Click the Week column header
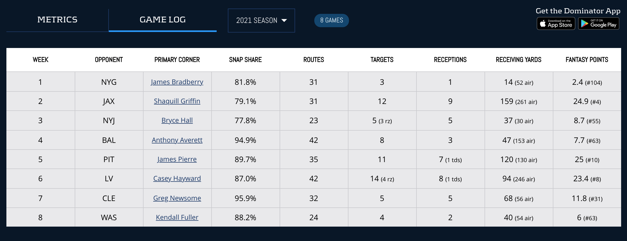627x241 pixels. [x=41, y=60]
